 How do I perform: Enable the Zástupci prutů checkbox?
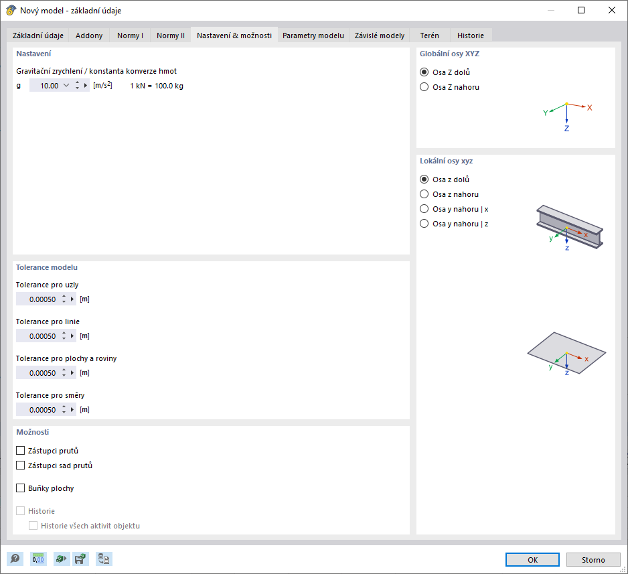click(x=21, y=451)
